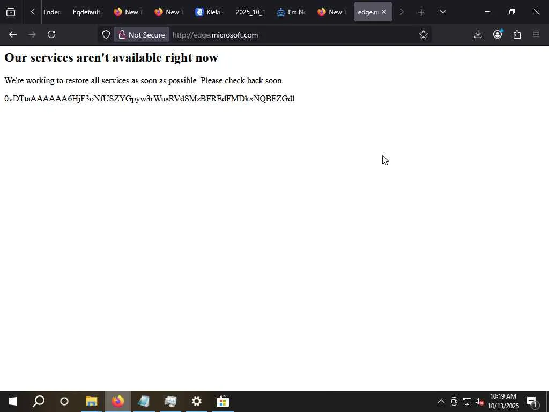
Task: Reload the current page
Action: [51, 35]
